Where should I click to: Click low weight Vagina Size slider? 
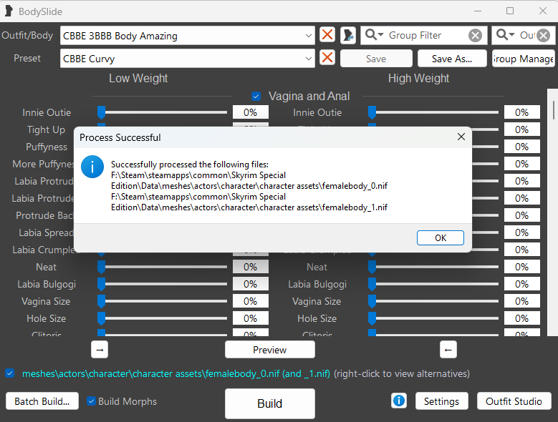163,301
